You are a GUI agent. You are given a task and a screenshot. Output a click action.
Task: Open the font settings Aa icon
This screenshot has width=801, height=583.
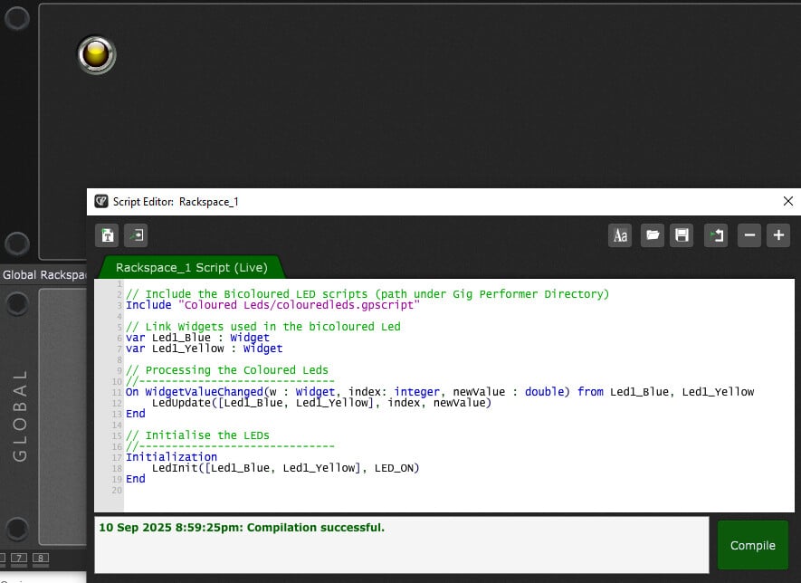pos(620,235)
